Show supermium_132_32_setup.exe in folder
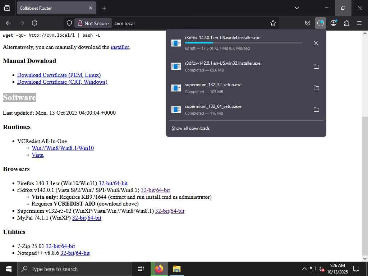Image resolution: width=368 pixels, height=276 pixels. click(x=316, y=88)
